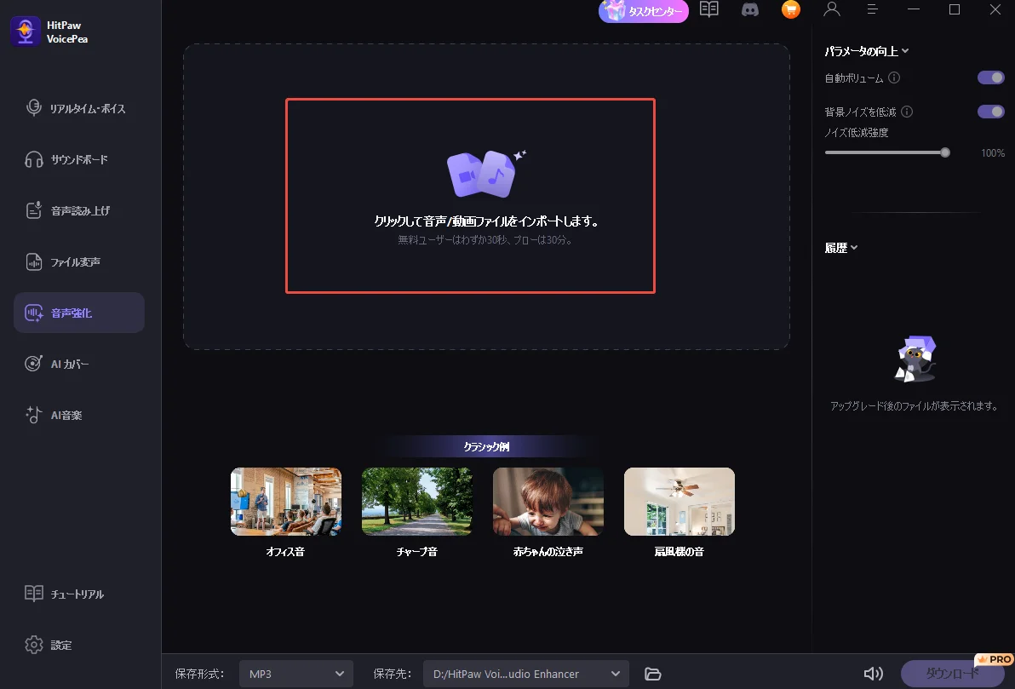Click the orange shopping cart icon
Screen dimensions: 1015x689
pyautogui.click(x=791, y=9)
